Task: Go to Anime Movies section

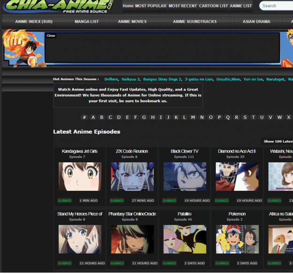Action: point(132,22)
